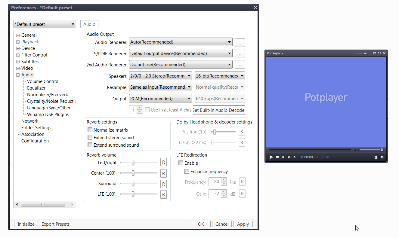Jump to the previous track in Potplayer
The image size is (399, 238).
click(283, 157)
